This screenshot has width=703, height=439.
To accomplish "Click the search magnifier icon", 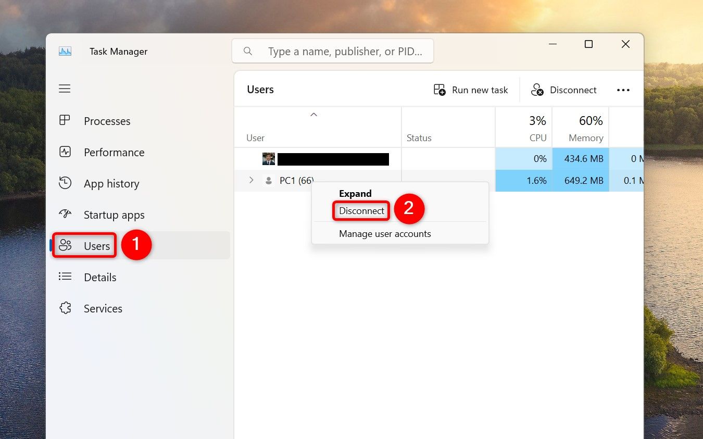I will (248, 51).
